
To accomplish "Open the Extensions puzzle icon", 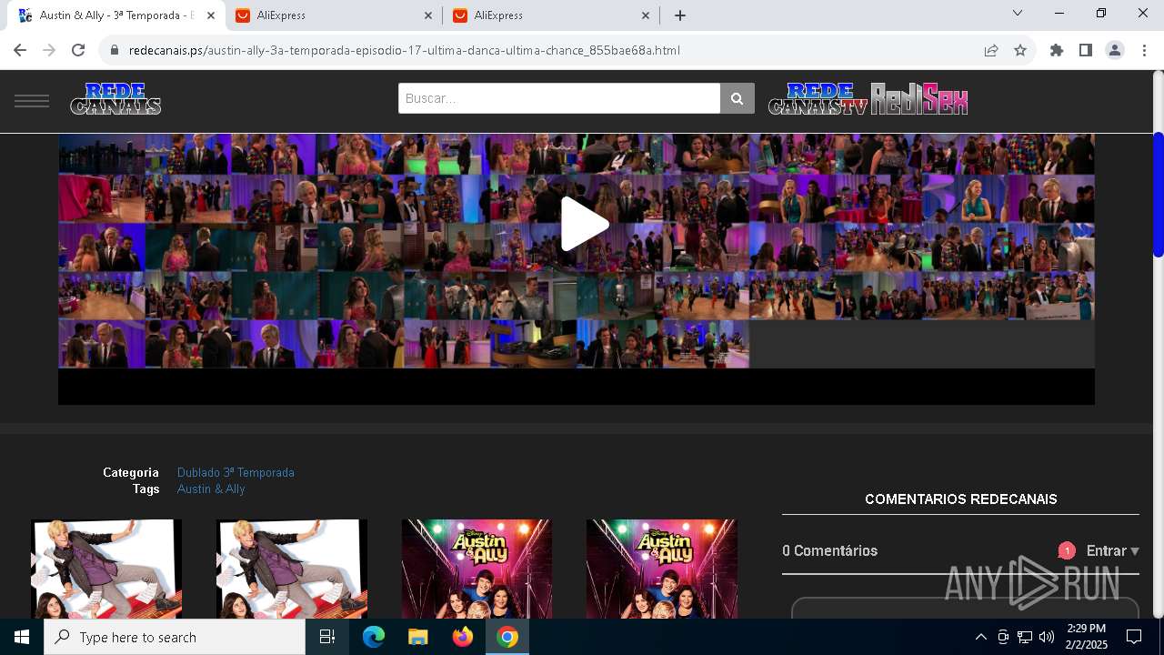I will point(1057,50).
